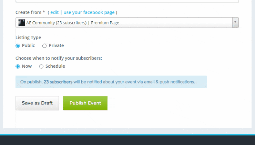Select the Private listing type

pos(44,46)
